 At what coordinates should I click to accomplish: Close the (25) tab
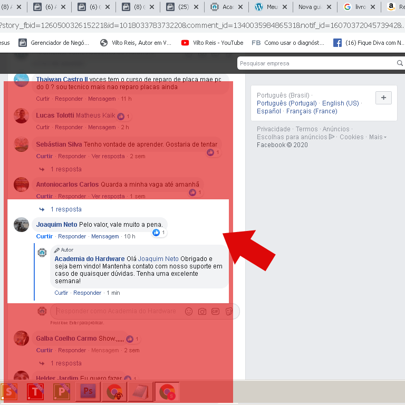pos(196,7)
